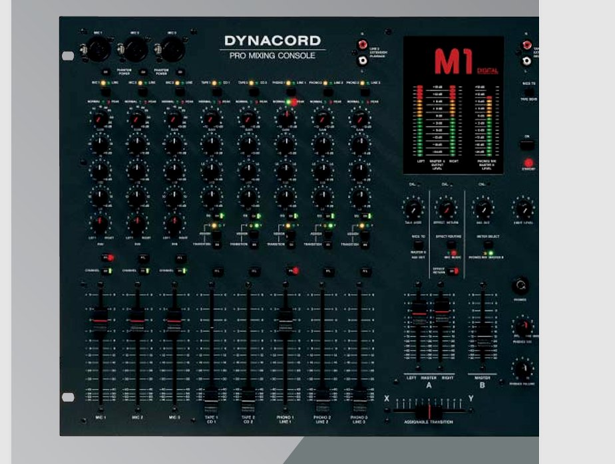Adjust the Phones Volume knob
Image resolution: width=615 pixels, height=464 pixels.
point(522,368)
